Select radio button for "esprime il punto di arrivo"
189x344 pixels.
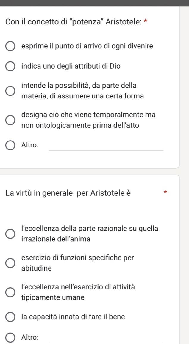(10, 47)
